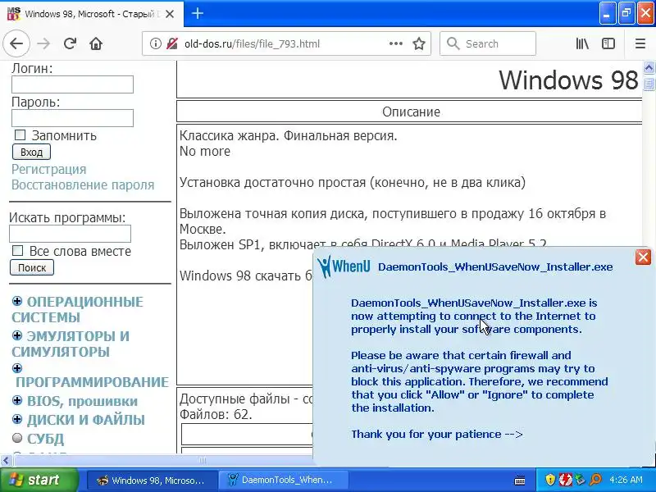656x492 pixels.
Task: Click the green tray icon beside the red one
Action: click(x=581, y=480)
